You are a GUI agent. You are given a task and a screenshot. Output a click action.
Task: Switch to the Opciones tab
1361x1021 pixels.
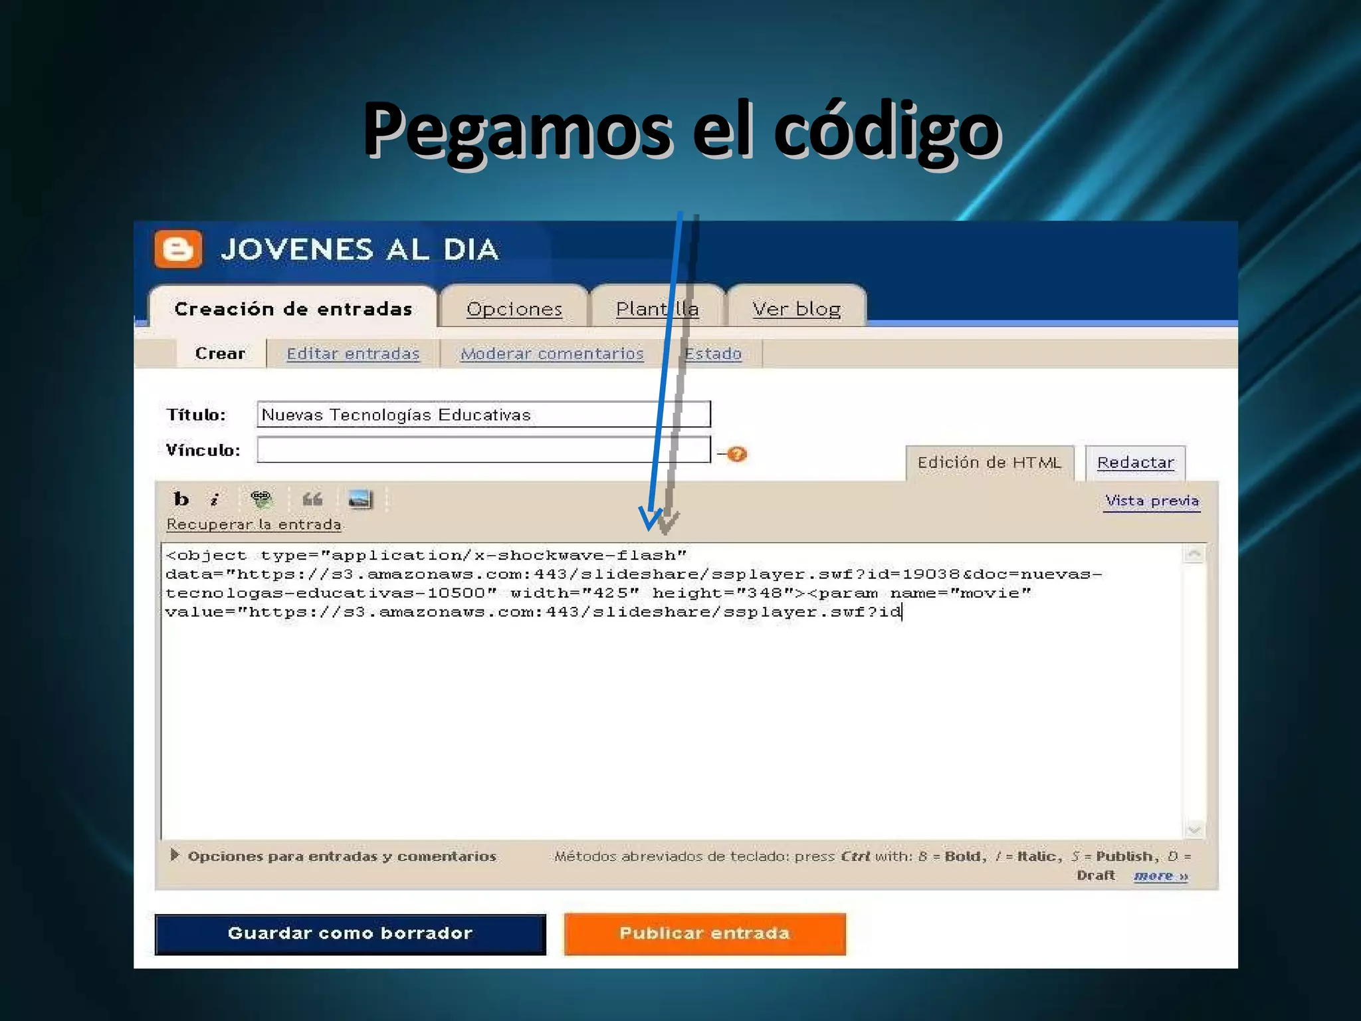coord(514,308)
